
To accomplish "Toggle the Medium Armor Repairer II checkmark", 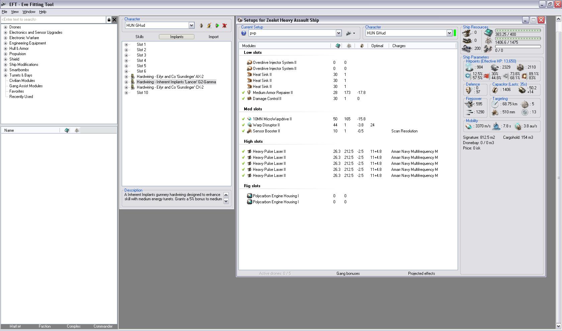I will tap(244, 93).
